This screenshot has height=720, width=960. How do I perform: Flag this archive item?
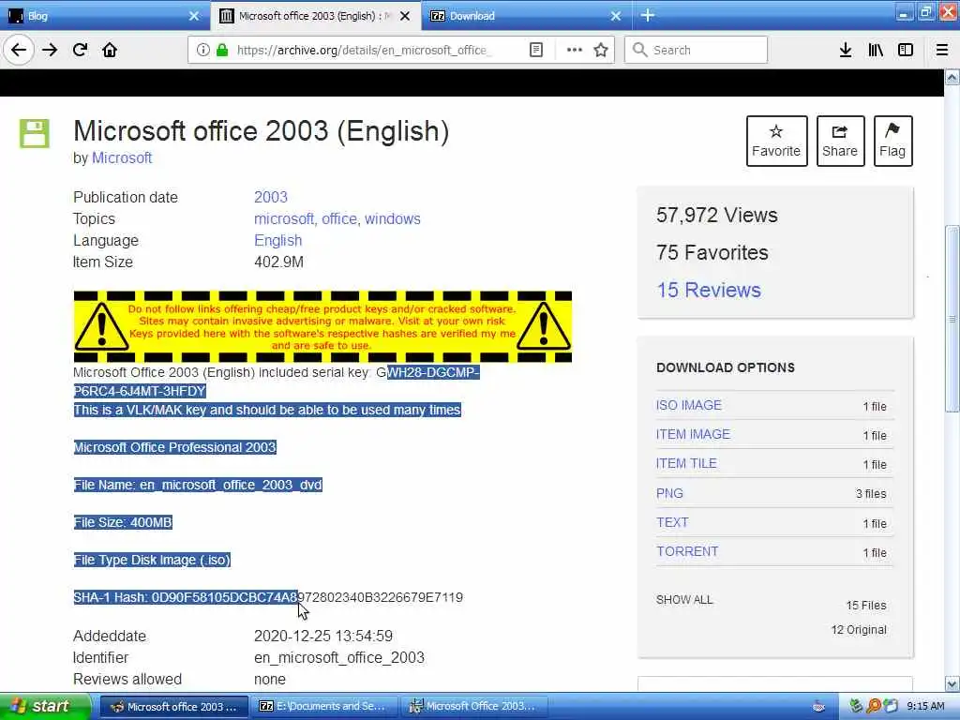click(x=892, y=141)
